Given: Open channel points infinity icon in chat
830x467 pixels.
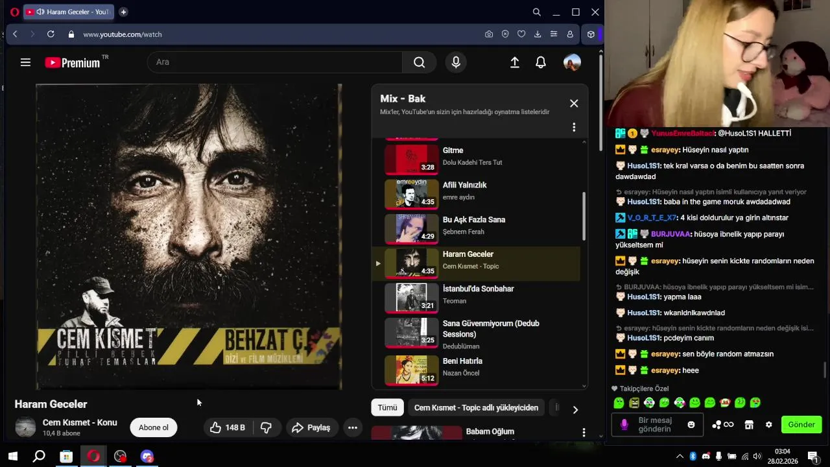Looking at the screenshot, I should (723, 425).
